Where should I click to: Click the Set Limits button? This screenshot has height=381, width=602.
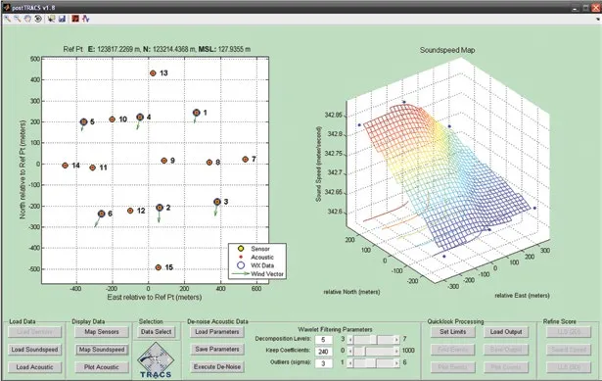(452, 332)
